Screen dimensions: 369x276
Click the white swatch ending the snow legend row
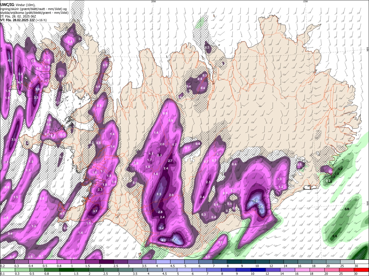click(361, 262)
